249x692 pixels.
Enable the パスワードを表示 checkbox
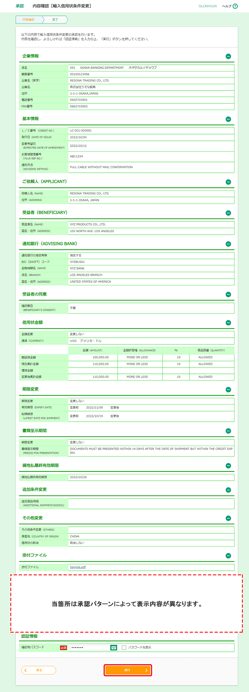pyautogui.click(x=124, y=648)
